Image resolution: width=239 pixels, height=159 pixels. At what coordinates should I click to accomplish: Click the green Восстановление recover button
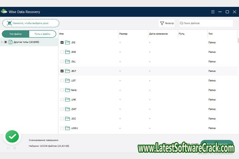tap(217, 144)
